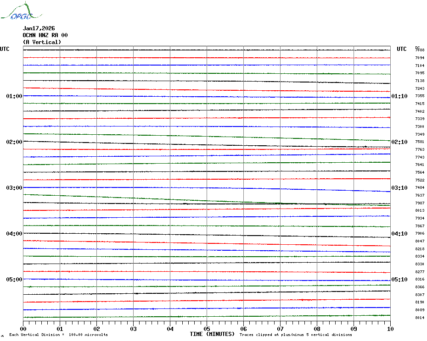The width and height of the screenshot is (427, 341).
Task: Select the date text 'Jan17,2026'
Action: point(39,28)
